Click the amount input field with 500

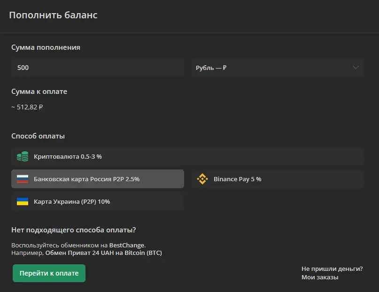coord(98,68)
